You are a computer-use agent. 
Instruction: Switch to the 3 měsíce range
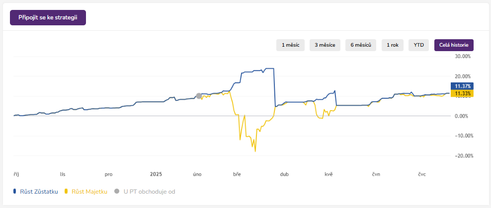[325, 45]
